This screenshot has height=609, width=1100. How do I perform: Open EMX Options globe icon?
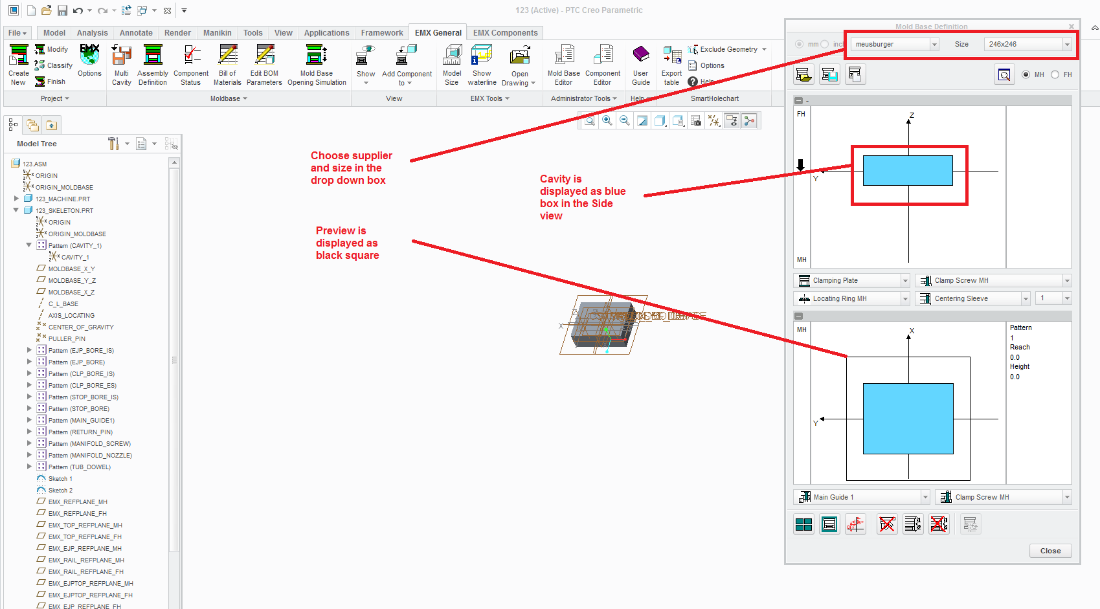tap(89, 54)
